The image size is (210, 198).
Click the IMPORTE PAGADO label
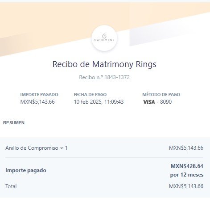tap(39, 94)
